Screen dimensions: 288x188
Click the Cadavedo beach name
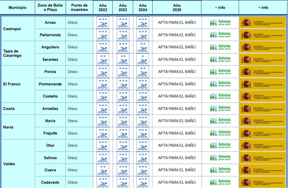tap(50, 182)
